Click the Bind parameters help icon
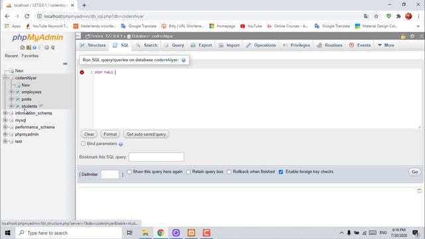The width and height of the screenshot is (425, 239). [x=121, y=144]
